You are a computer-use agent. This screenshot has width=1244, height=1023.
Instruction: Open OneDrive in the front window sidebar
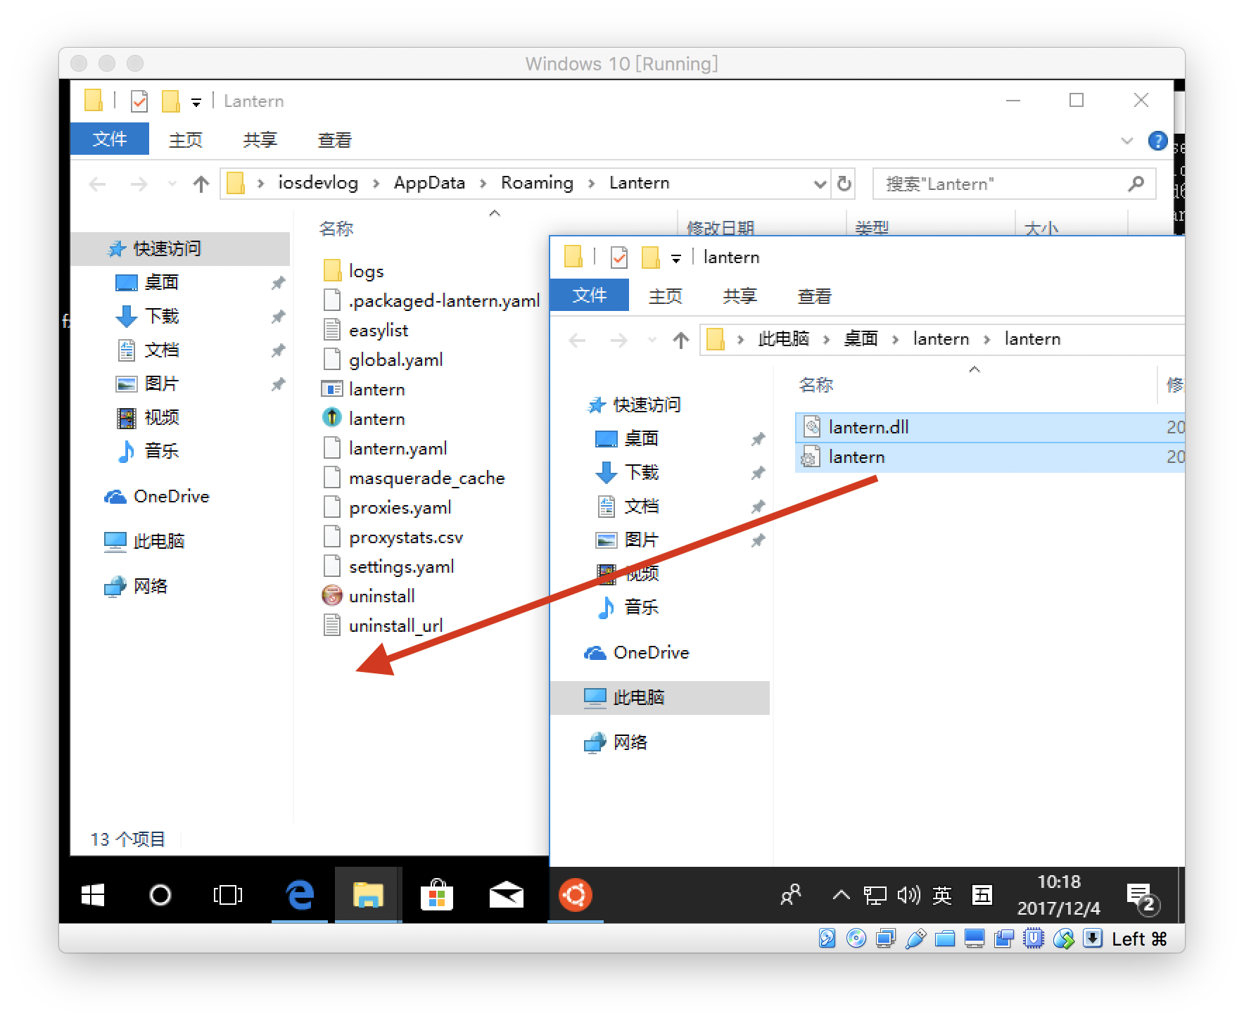[652, 652]
